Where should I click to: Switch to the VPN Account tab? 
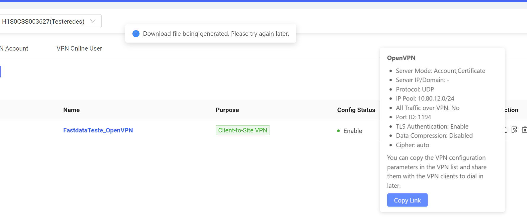14,48
